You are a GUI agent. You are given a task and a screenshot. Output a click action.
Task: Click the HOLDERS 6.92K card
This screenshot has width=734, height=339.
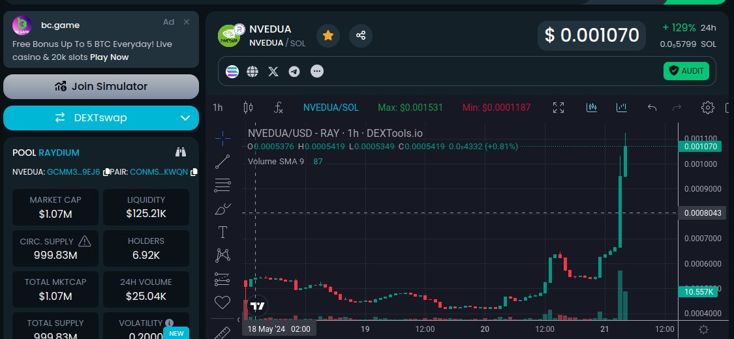[146, 248]
